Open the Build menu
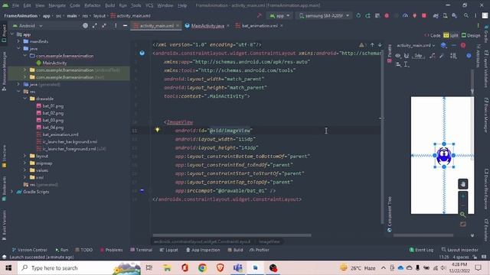This screenshot has width=490, height=275. (x=109, y=5)
